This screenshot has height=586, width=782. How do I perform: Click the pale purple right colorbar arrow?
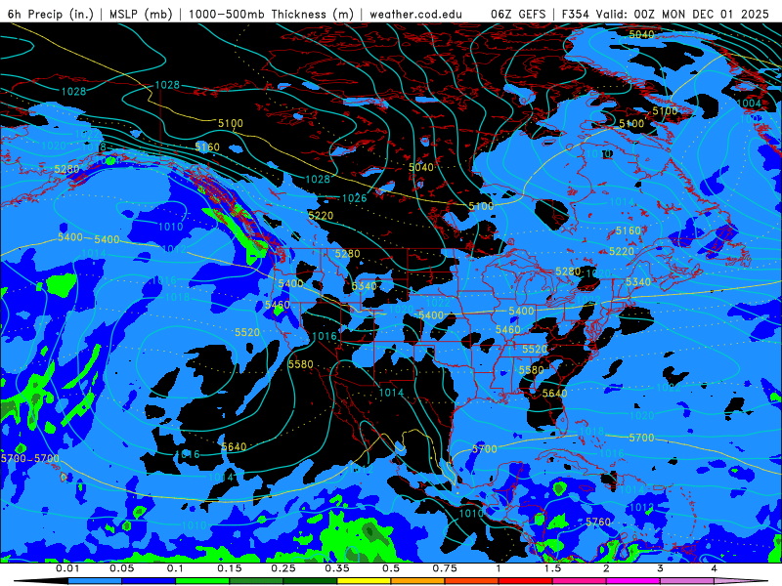point(741,581)
